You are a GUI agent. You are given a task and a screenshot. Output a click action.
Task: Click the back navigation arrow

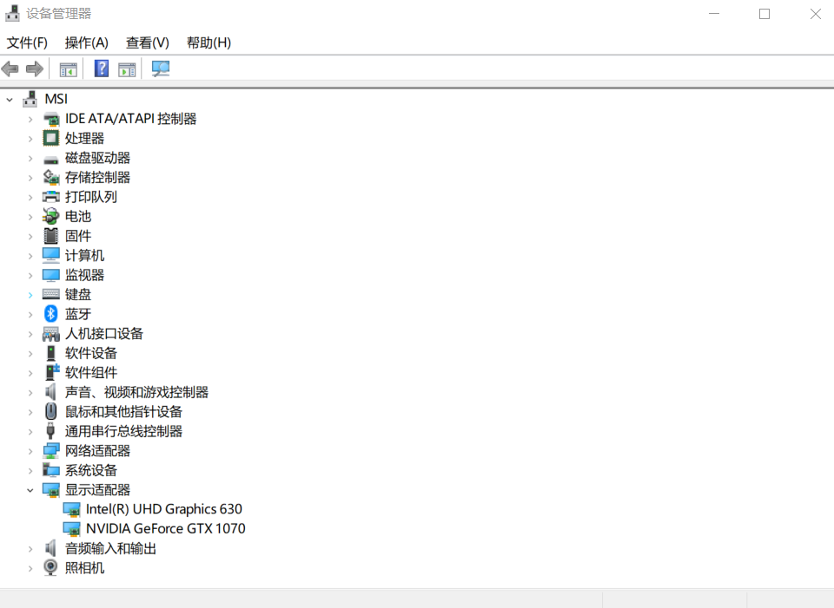click(x=9, y=69)
